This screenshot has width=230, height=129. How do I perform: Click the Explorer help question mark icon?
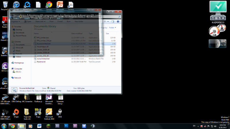coord(118,21)
